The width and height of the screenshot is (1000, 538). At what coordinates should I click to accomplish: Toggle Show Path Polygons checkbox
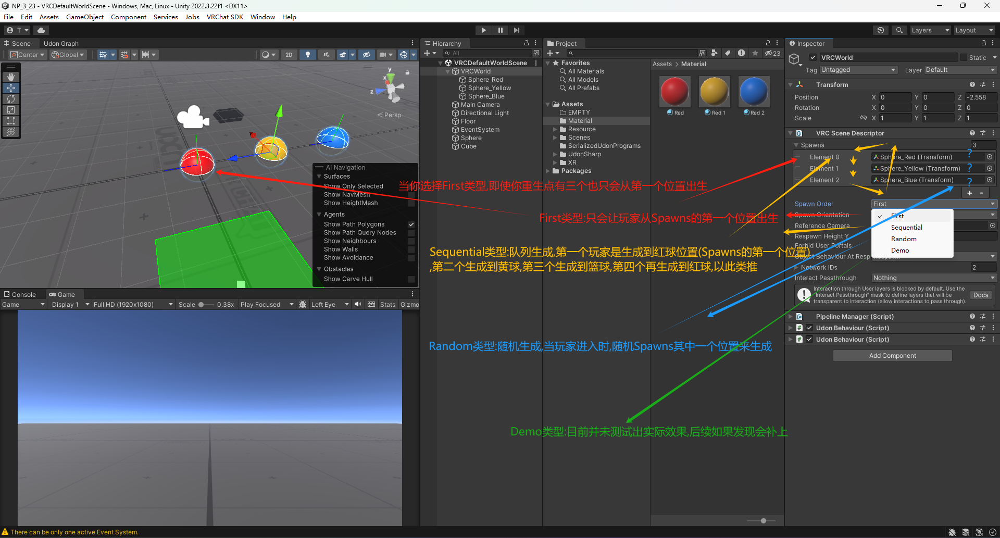click(411, 224)
